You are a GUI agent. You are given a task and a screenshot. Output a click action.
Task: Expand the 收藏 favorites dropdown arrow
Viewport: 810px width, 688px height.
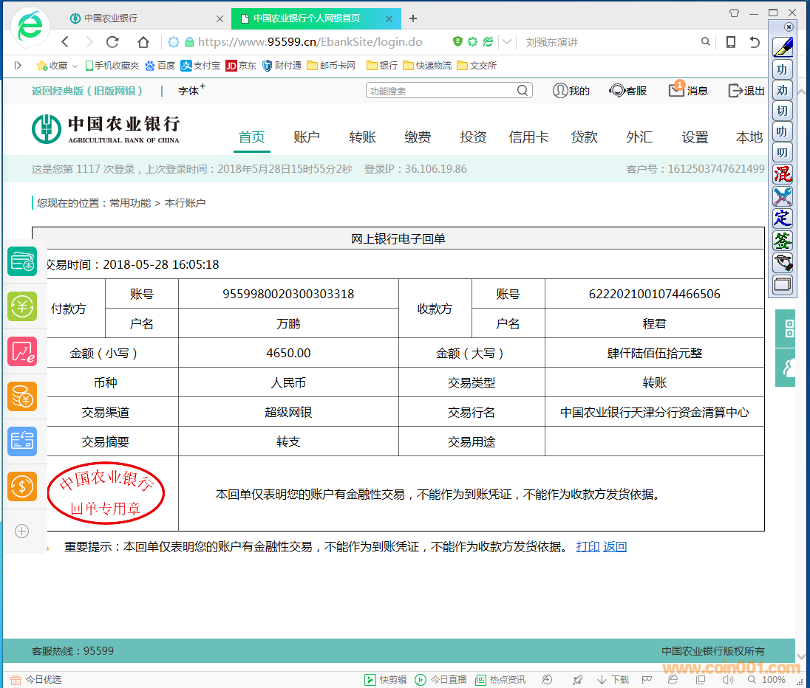(x=74, y=66)
